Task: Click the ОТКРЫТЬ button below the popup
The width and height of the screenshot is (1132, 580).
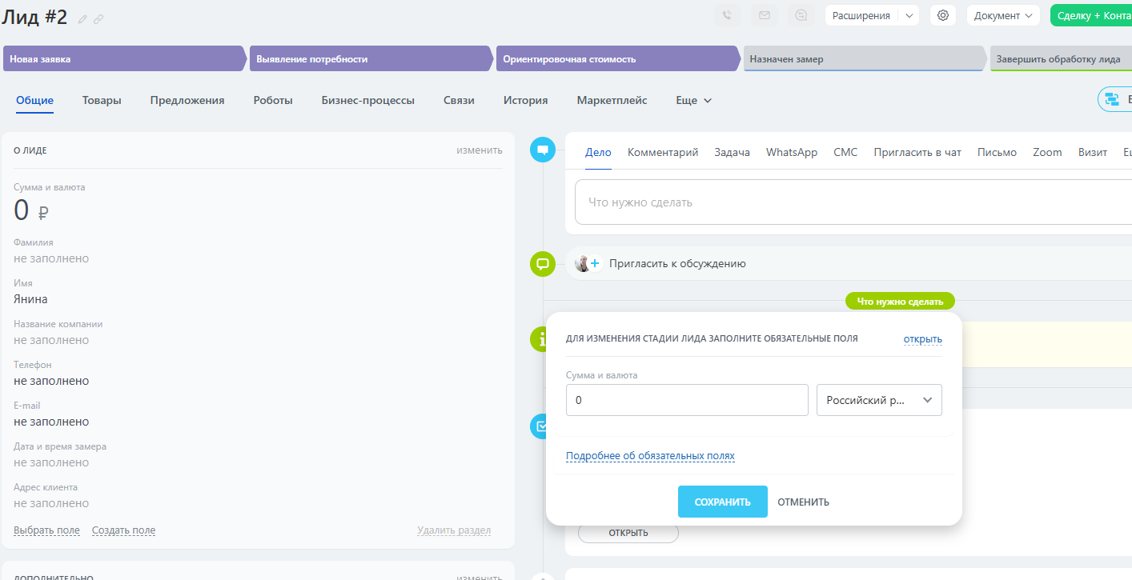Action: (628, 533)
